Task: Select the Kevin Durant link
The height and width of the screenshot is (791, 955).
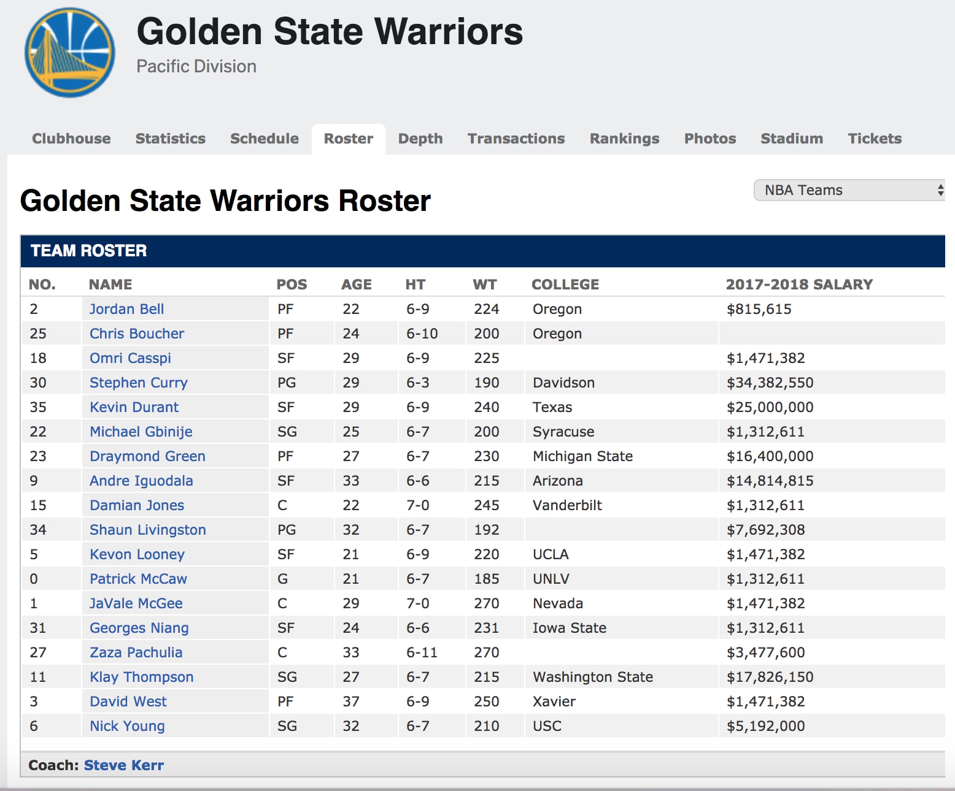Action: (134, 407)
